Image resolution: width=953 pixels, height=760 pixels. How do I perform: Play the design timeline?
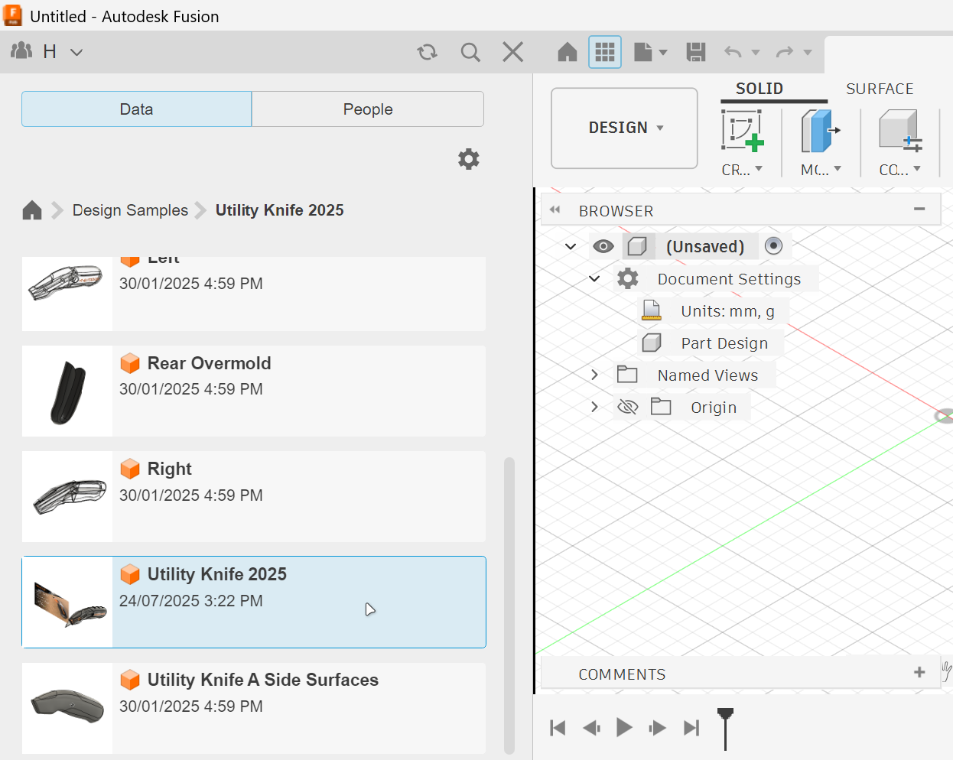[624, 727]
